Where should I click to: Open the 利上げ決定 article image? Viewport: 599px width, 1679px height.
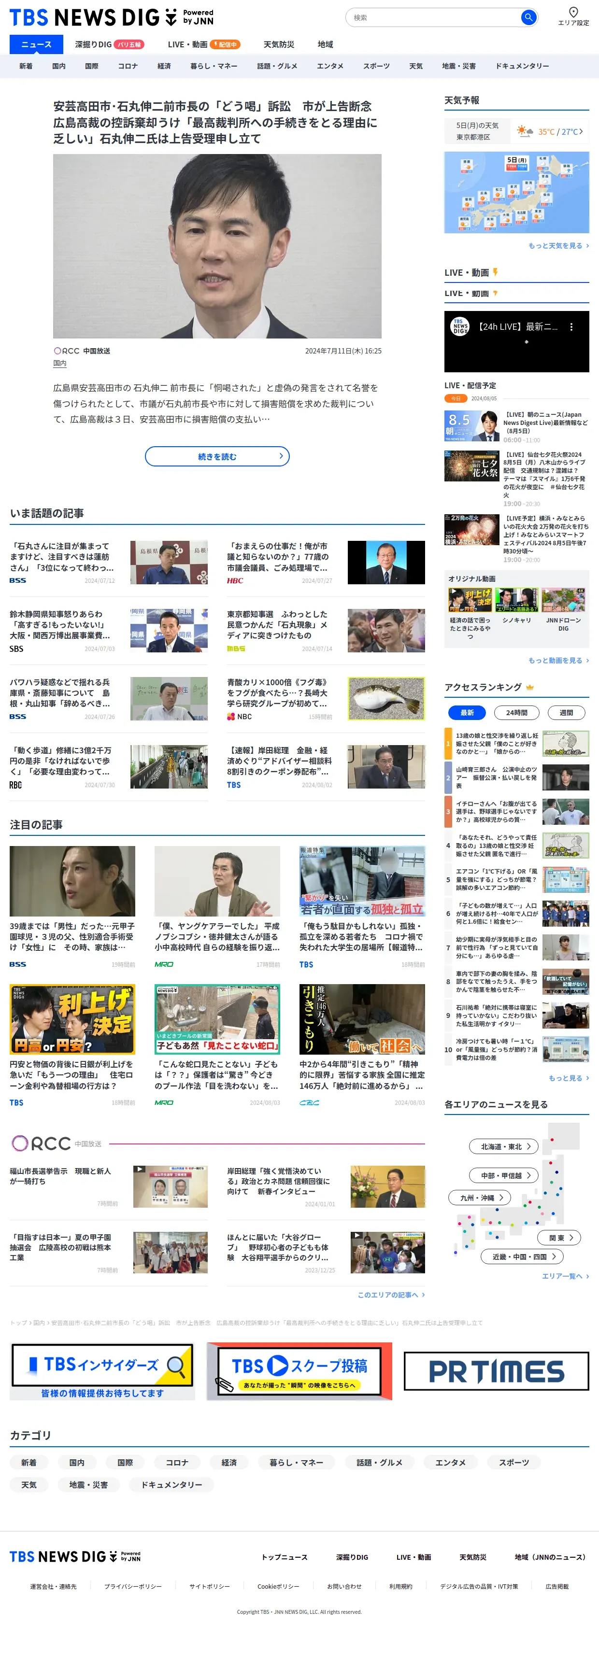(x=72, y=1019)
